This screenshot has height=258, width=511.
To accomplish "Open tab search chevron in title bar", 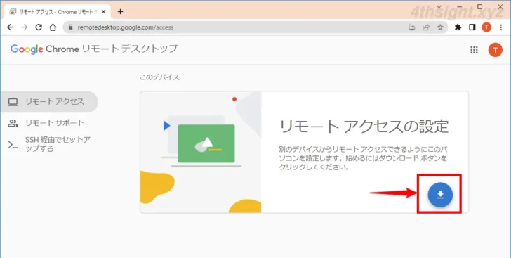I will point(439,6).
